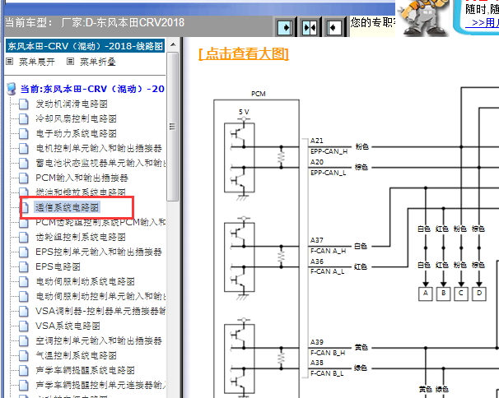Click page icon next to 空调控制单元输入和输出插接器

click(24, 340)
